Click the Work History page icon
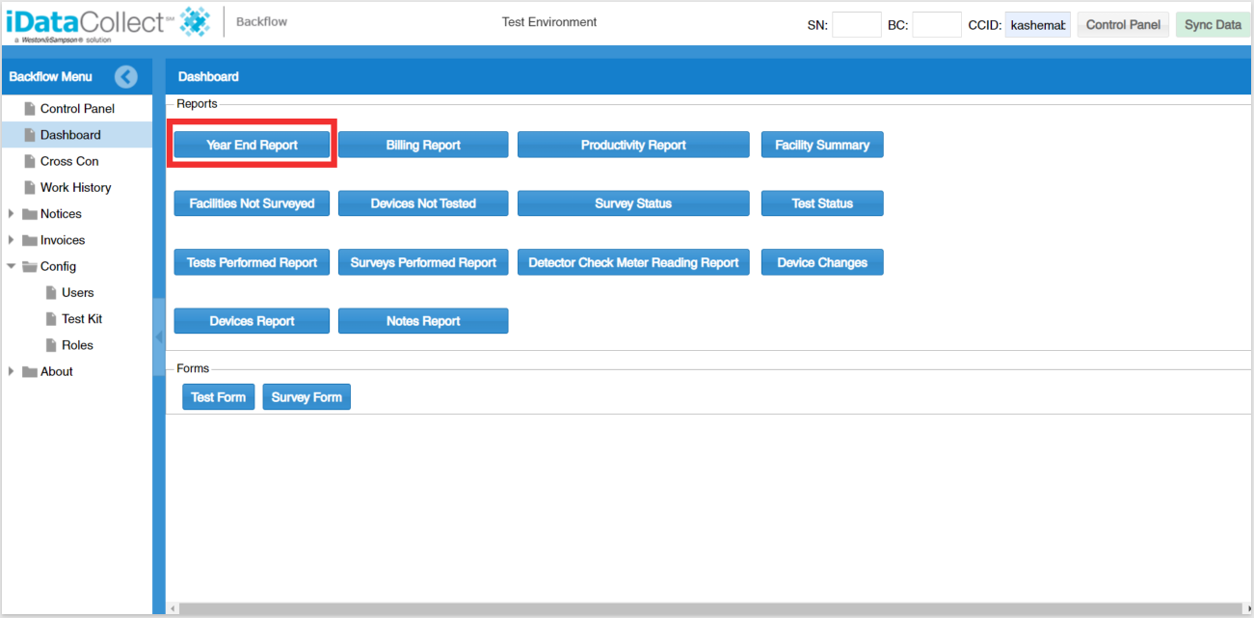 30,187
